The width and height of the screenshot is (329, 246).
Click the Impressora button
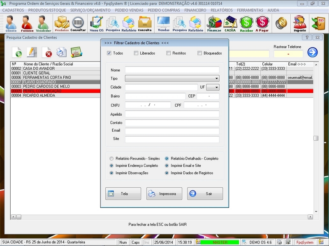coord(164,194)
